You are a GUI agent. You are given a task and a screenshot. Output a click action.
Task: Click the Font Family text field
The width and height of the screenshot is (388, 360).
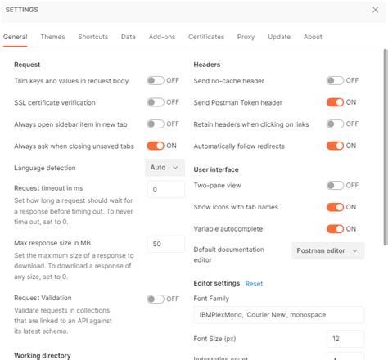[279, 315]
